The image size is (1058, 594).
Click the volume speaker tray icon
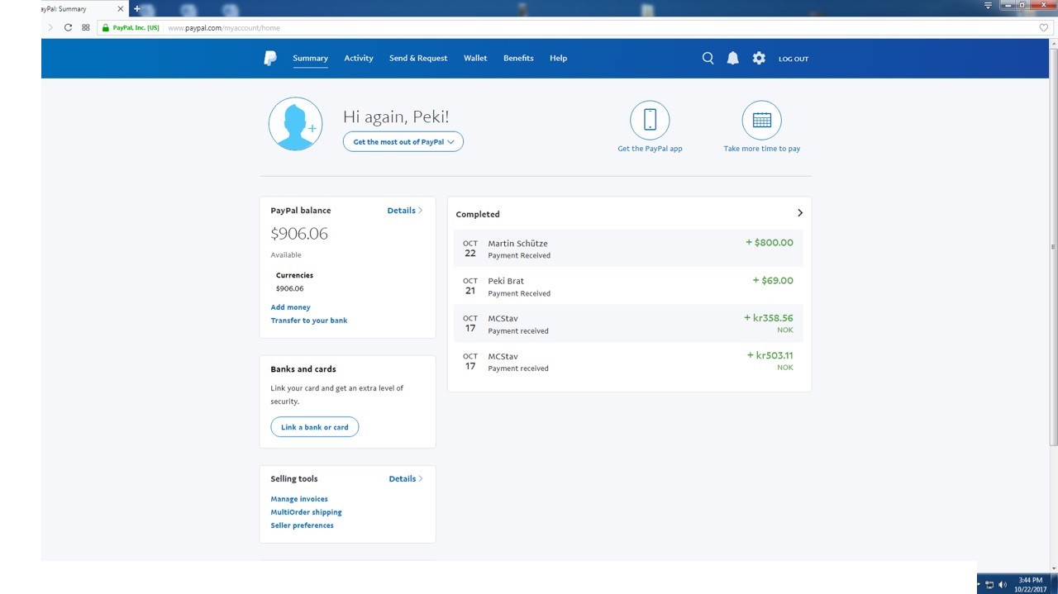pyautogui.click(x=1002, y=585)
